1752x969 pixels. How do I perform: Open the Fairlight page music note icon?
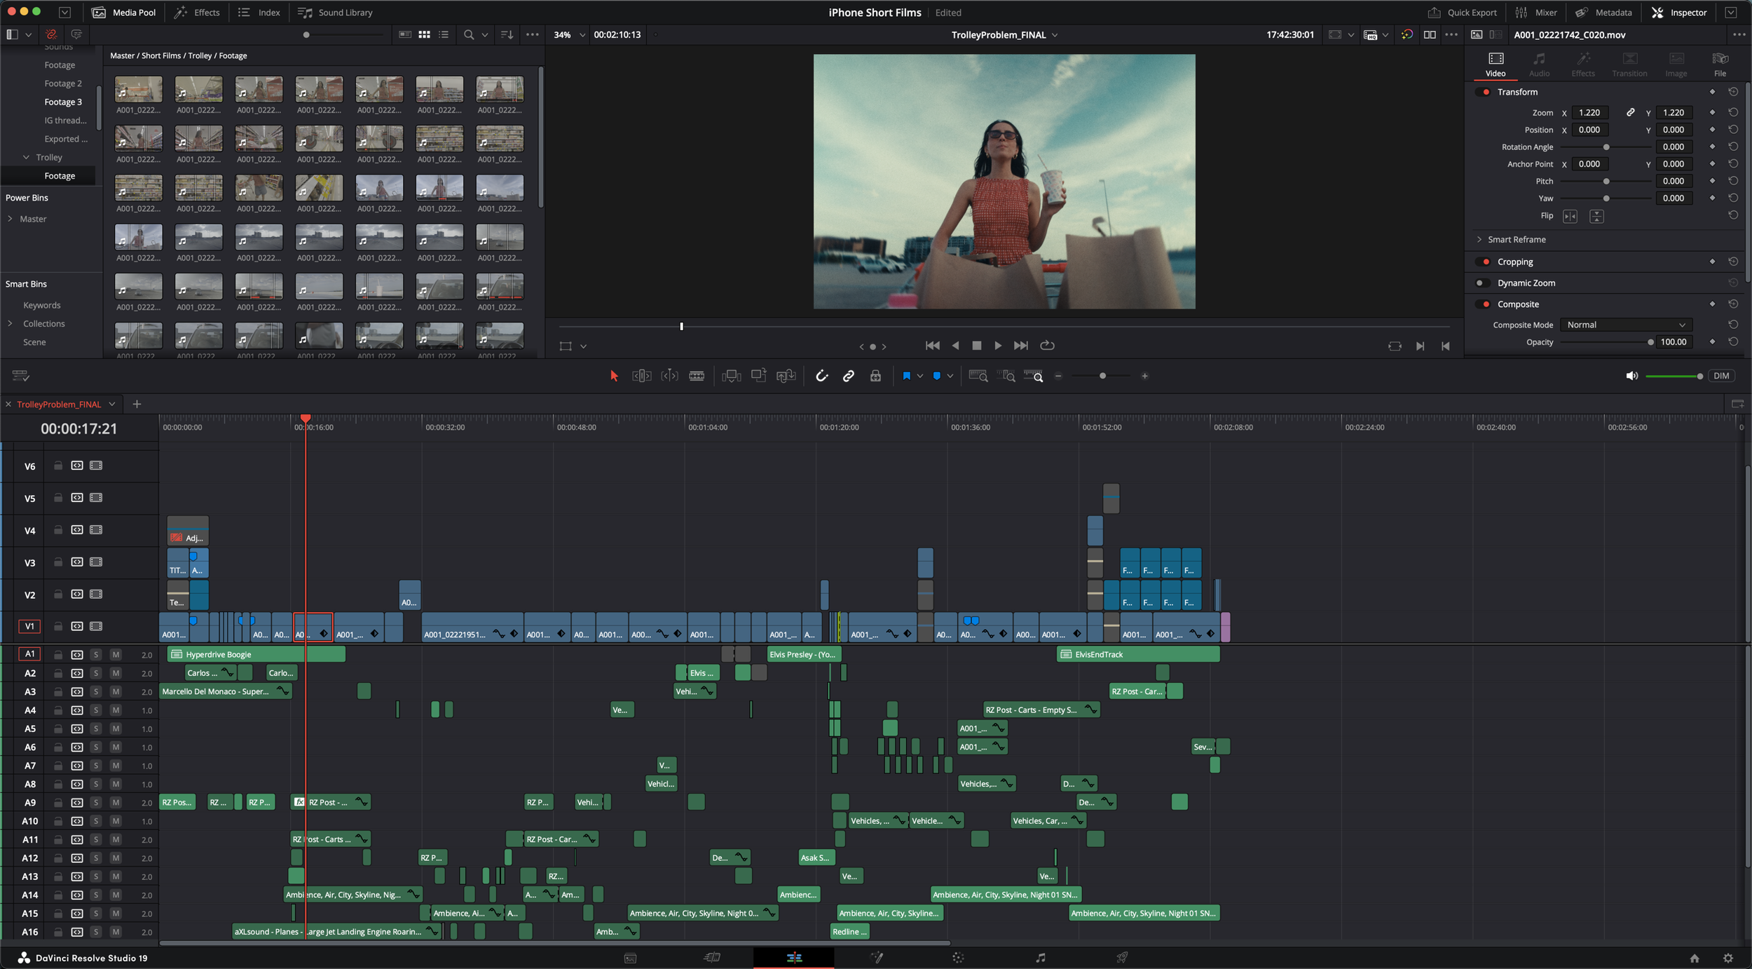1040,957
